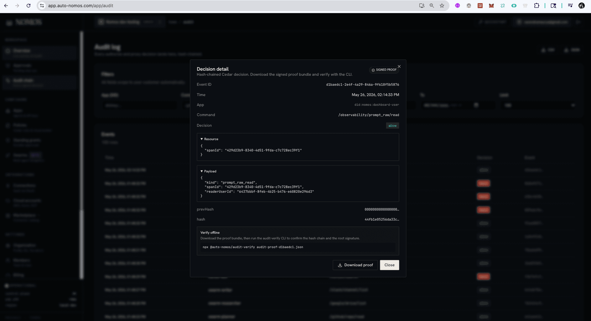Collapse the Payload section

208,171
